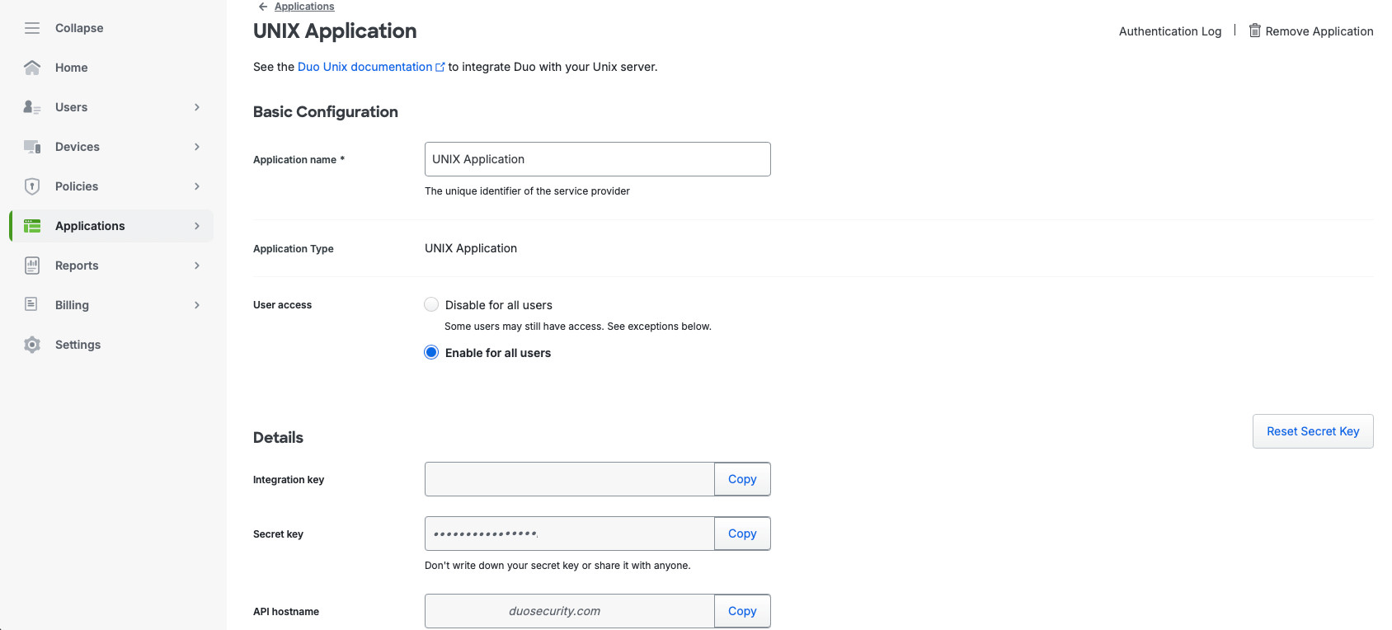Open the Duo Unix documentation link

(x=366, y=67)
